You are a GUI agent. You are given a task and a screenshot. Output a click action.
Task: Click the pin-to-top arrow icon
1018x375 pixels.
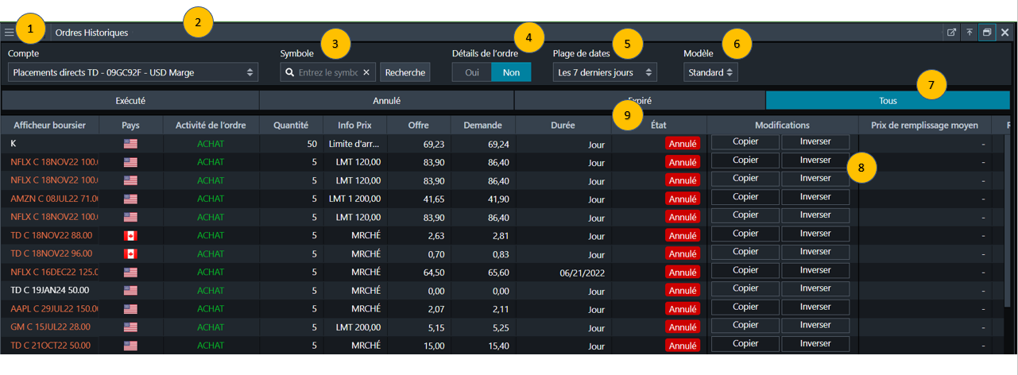(x=969, y=33)
